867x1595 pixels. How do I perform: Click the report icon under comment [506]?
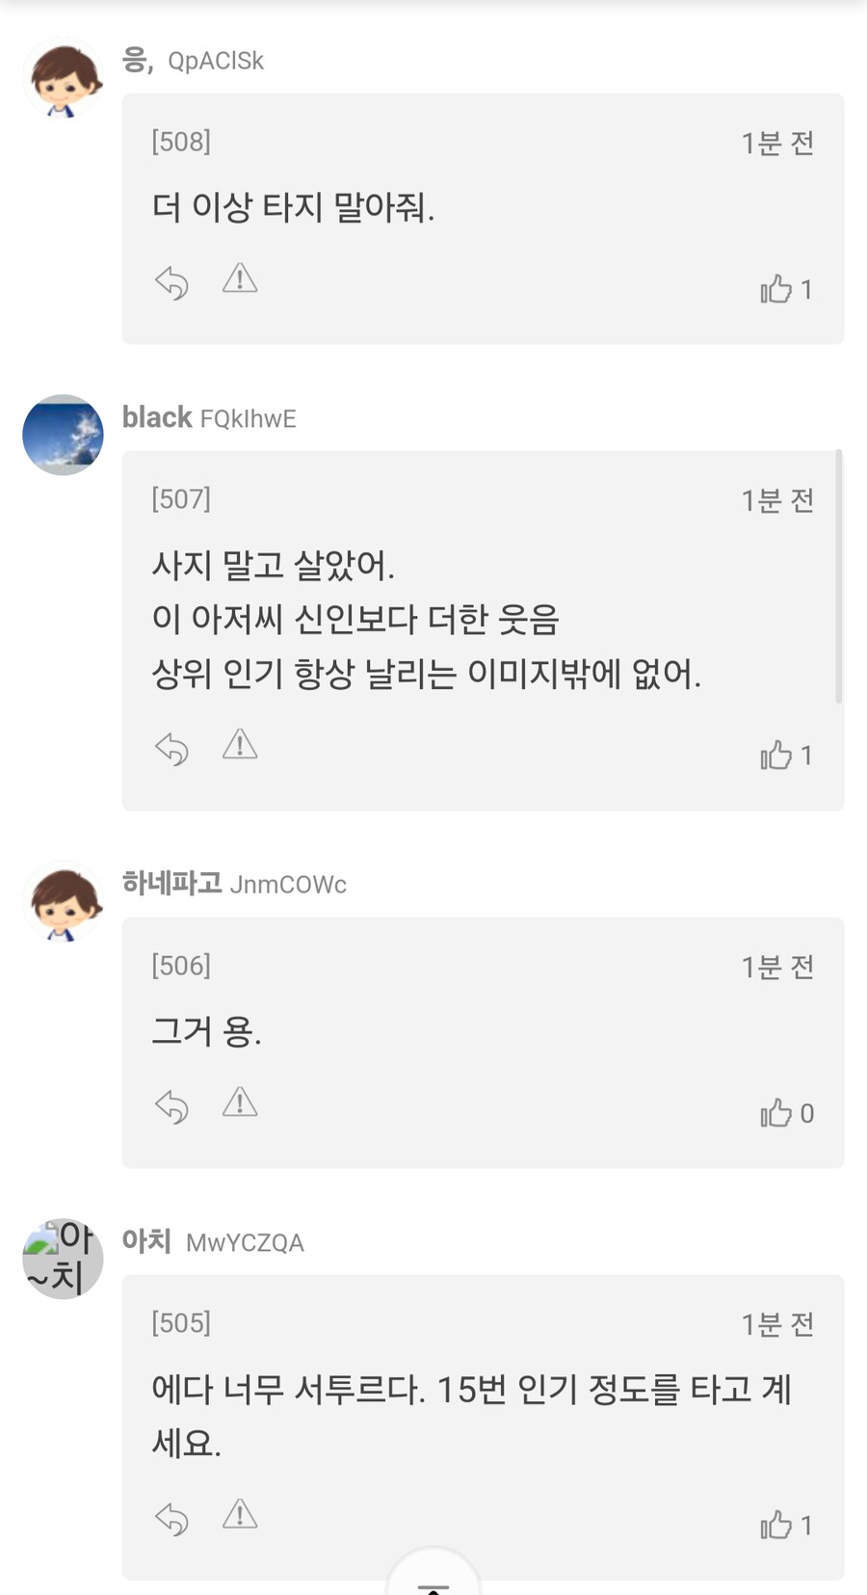pos(240,1104)
